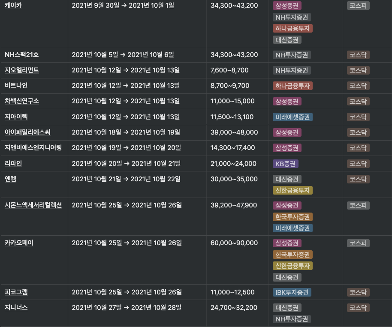Select price cell 39,200~47,900
The width and height of the screenshot is (392, 327).
[x=234, y=205]
